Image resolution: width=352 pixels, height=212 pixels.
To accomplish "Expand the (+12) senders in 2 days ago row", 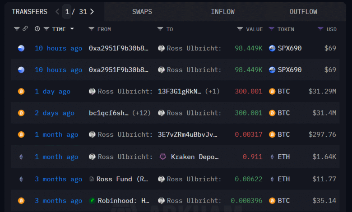I will [141, 113].
